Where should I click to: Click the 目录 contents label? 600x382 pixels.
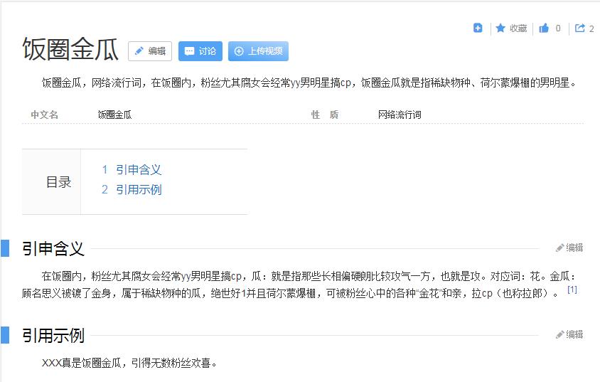(58, 182)
